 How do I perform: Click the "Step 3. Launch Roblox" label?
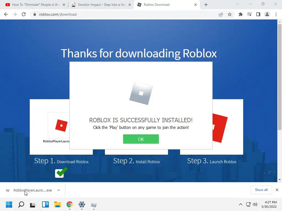click(212, 161)
